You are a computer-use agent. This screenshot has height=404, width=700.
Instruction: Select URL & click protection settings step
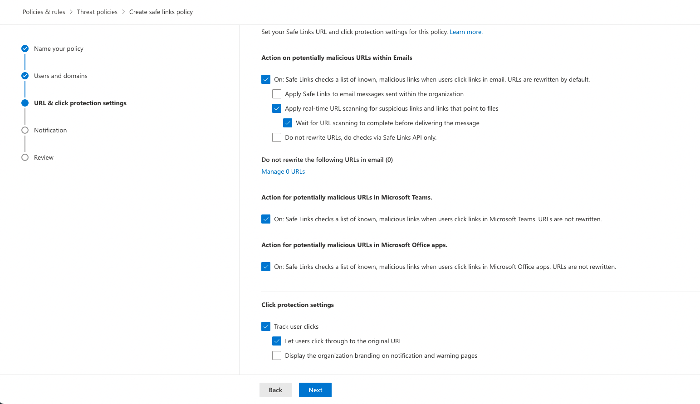(x=80, y=103)
